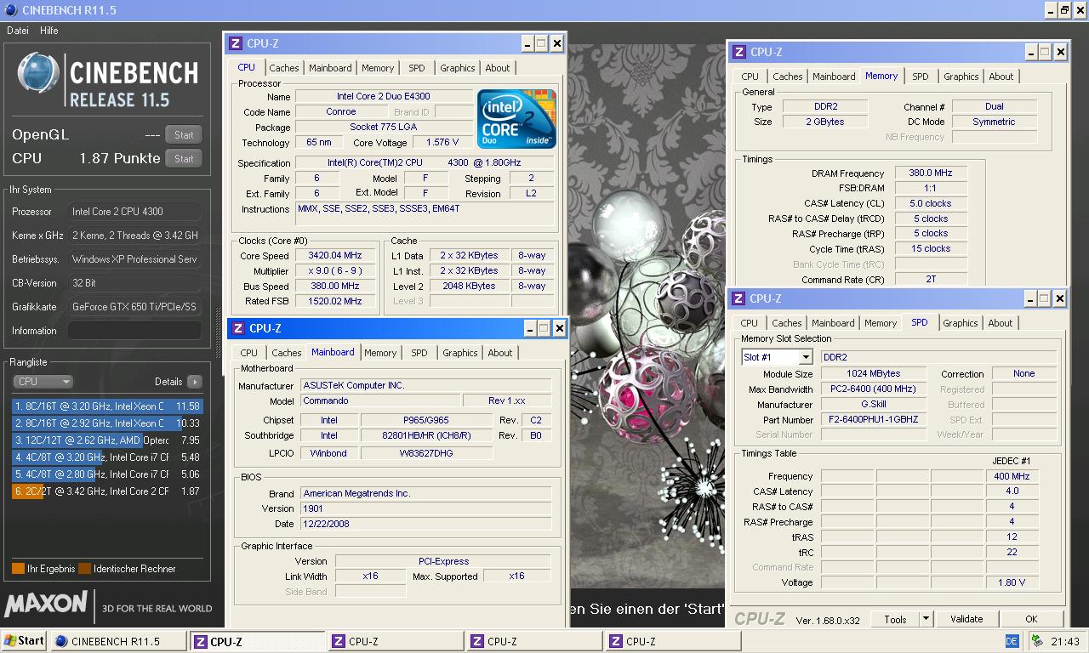Image resolution: width=1089 pixels, height=653 pixels.
Task: Expand Rangliste Details arrow
Action: (194, 382)
